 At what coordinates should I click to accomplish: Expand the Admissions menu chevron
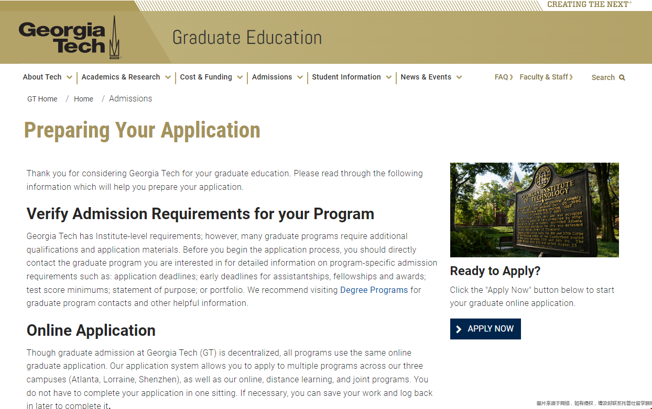(300, 77)
